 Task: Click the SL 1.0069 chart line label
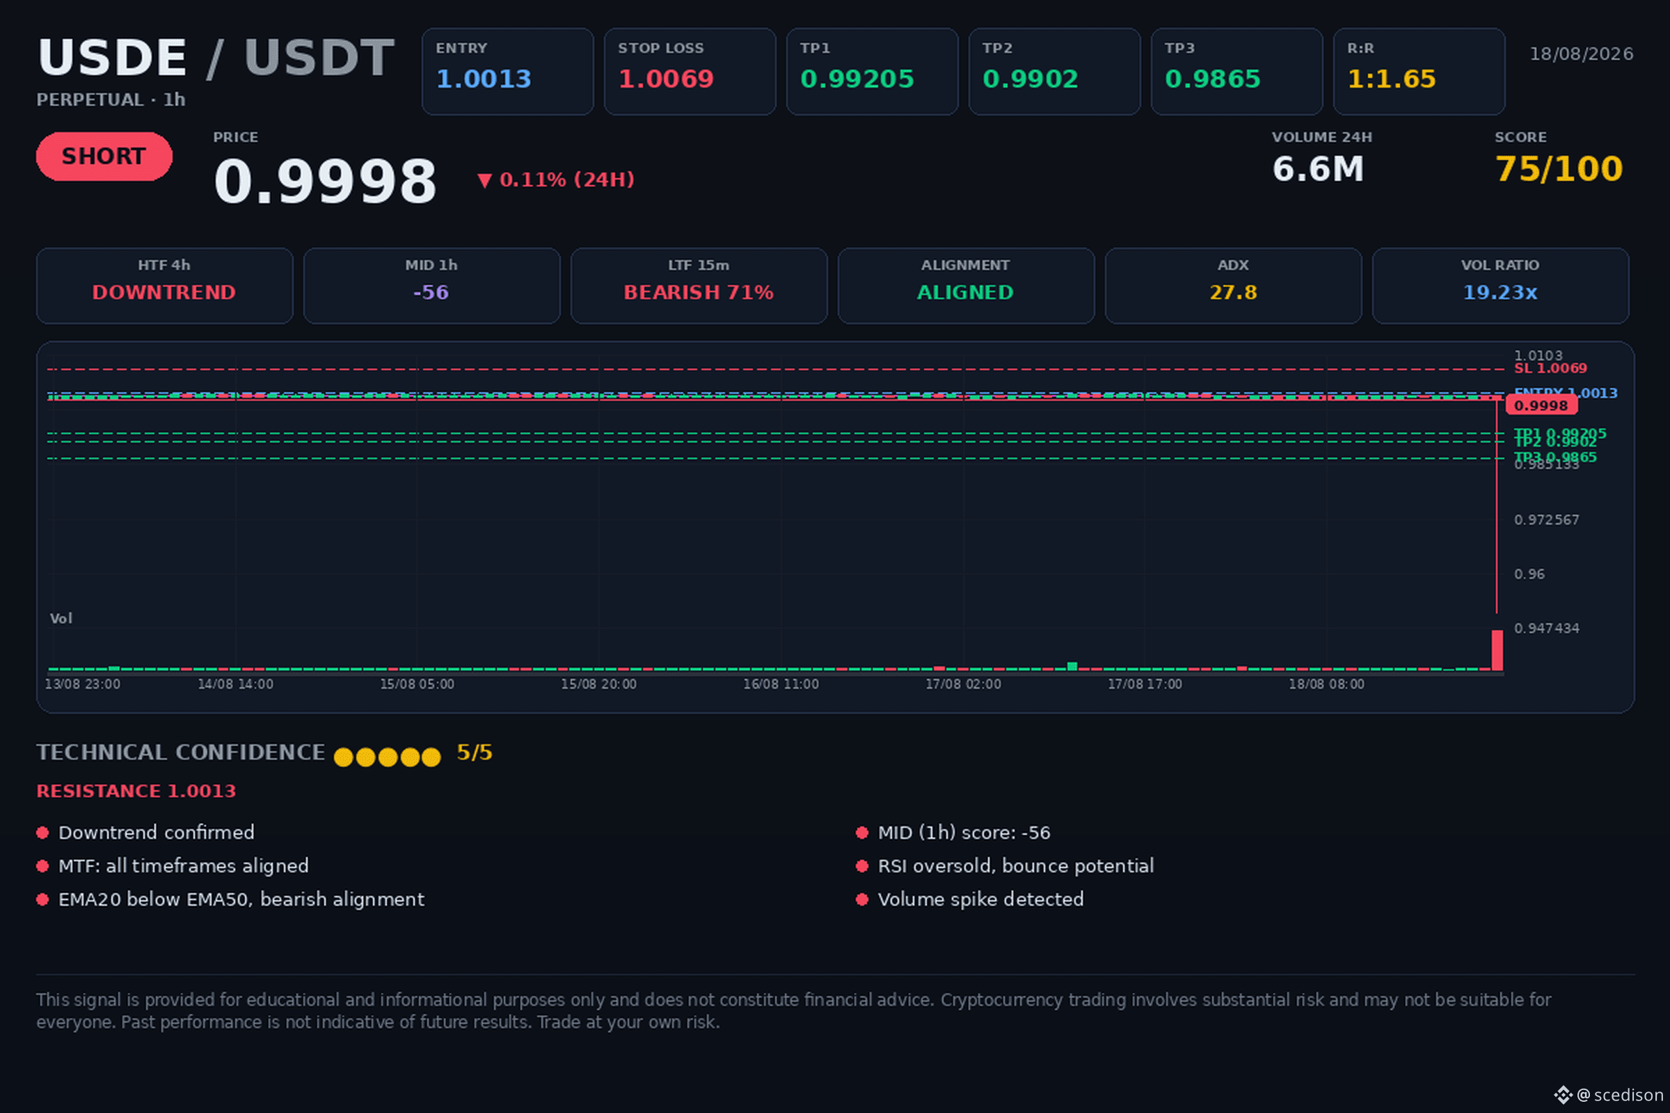1550,369
